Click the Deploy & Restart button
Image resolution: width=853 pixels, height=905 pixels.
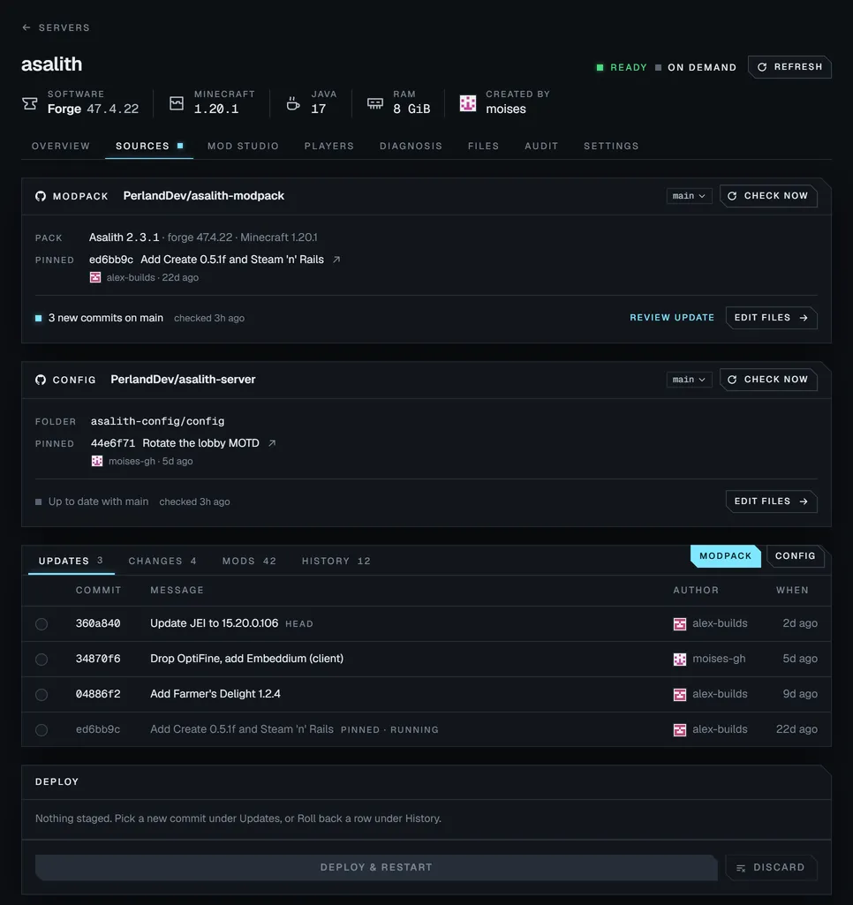click(376, 867)
